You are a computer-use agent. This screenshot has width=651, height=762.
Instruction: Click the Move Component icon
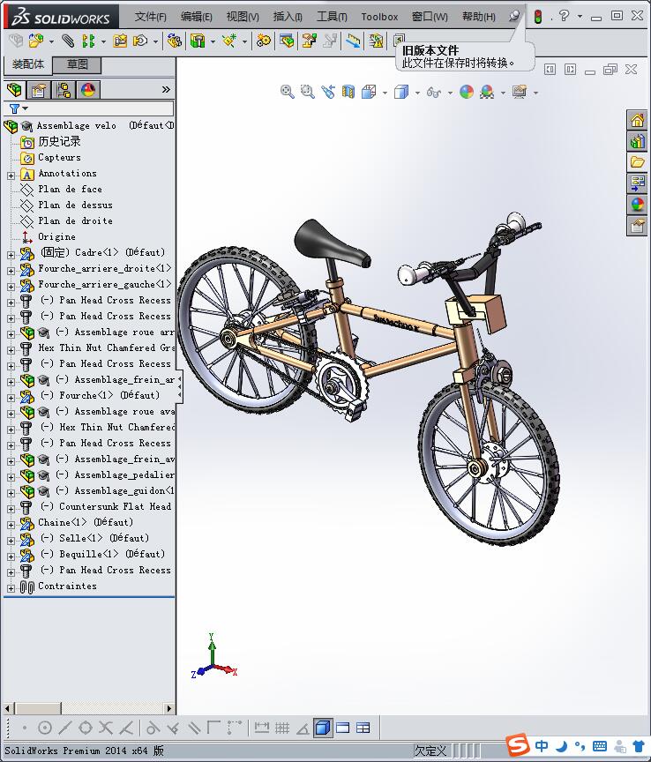pyautogui.click(x=140, y=41)
